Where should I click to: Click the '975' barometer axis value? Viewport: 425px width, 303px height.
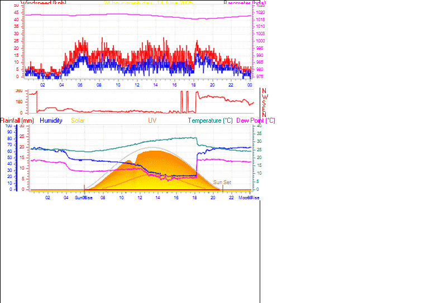(259, 76)
